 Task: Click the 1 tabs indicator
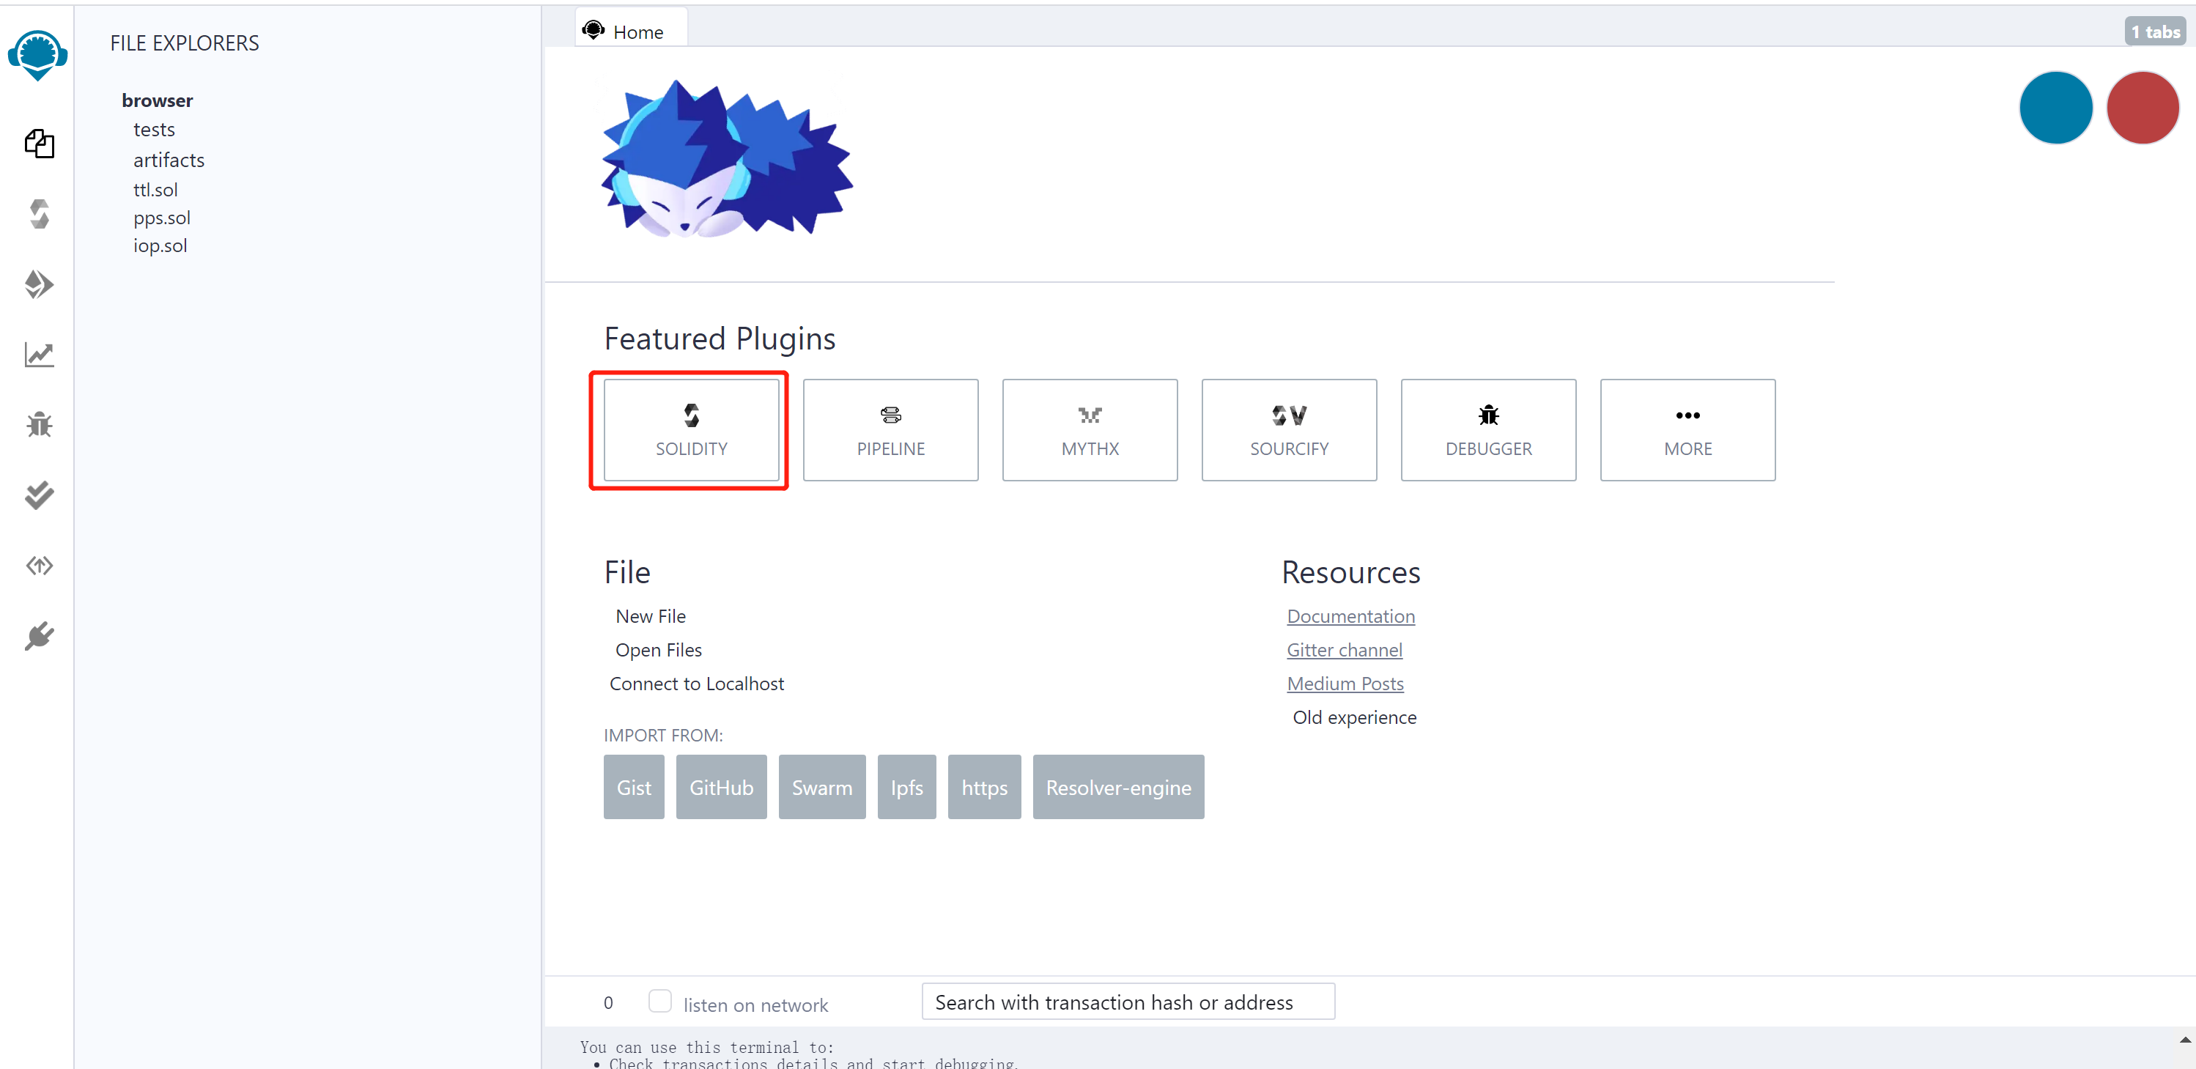(2154, 32)
